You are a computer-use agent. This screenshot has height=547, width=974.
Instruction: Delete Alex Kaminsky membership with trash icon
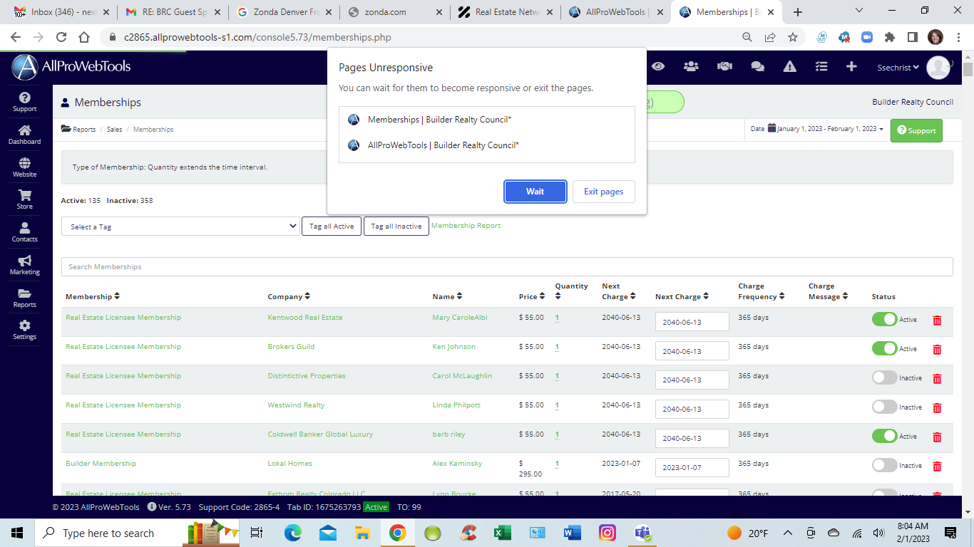pos(937,467)
